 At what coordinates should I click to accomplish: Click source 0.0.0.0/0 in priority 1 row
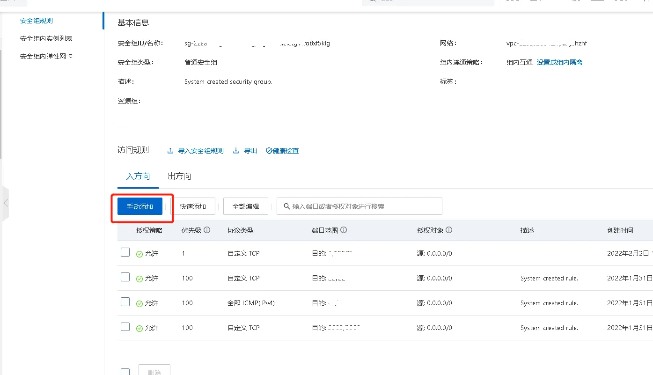coord(434,253)
